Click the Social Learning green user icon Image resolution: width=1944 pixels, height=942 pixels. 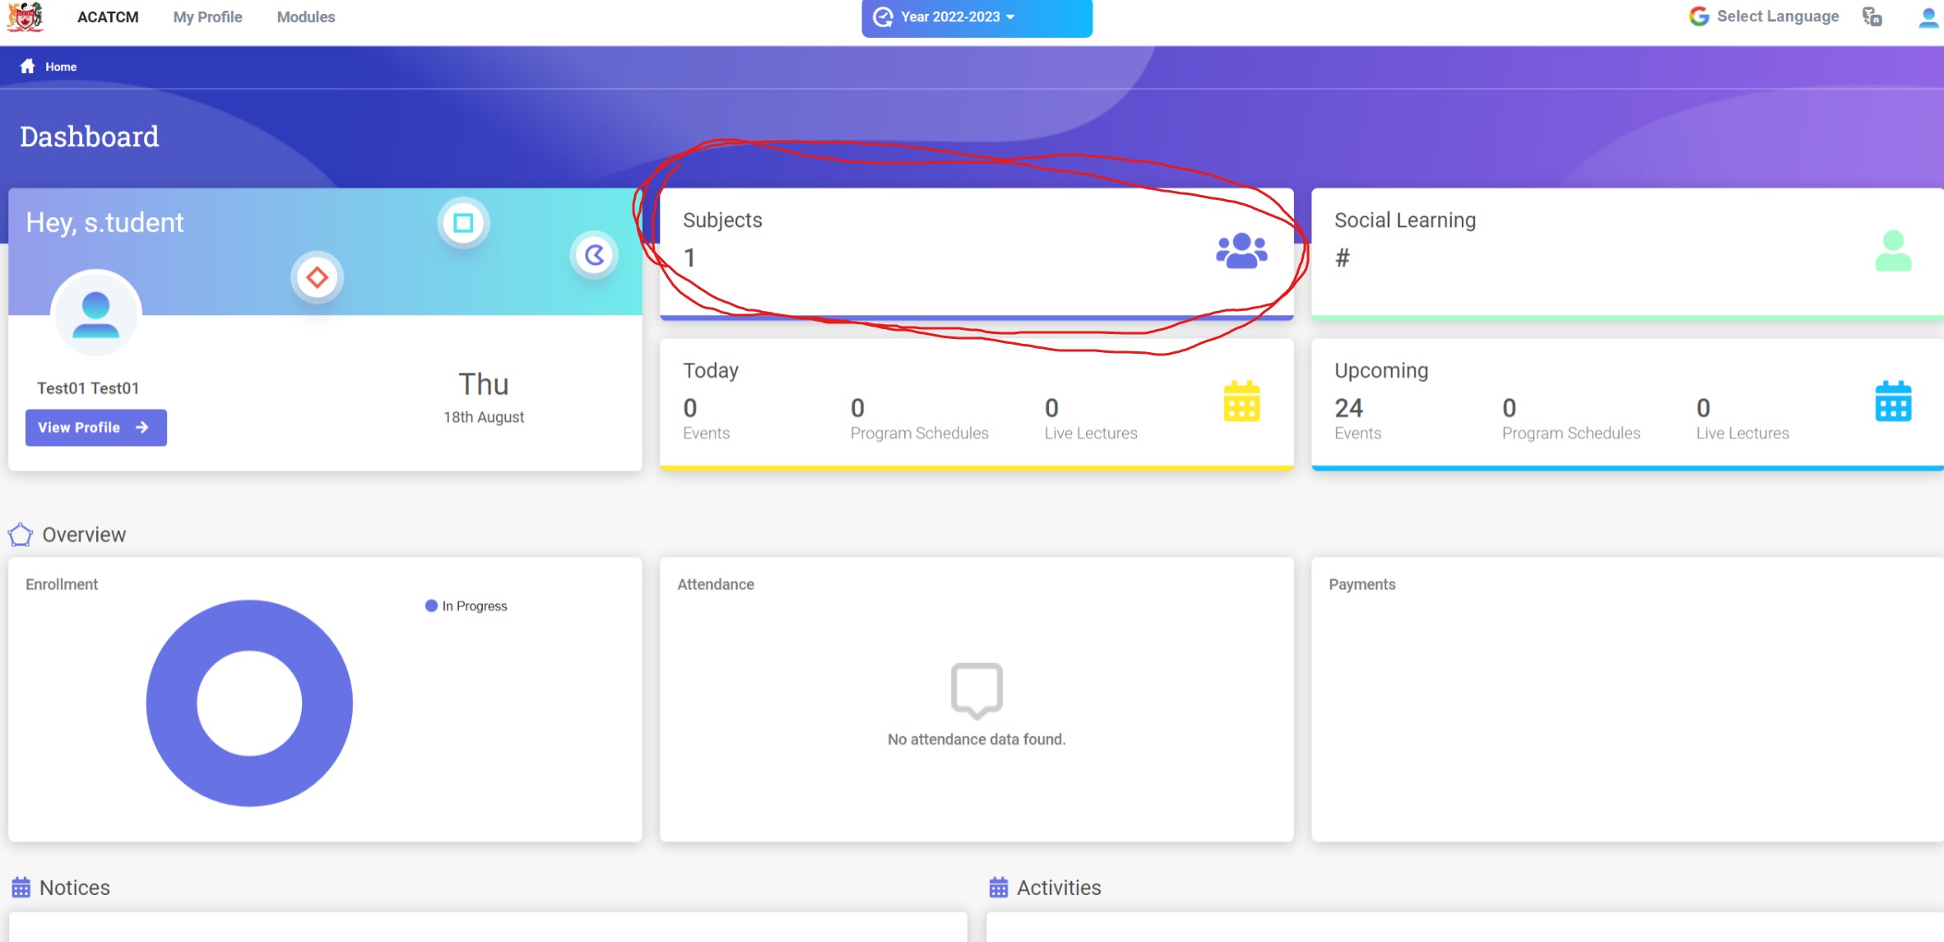(1893, 251)
